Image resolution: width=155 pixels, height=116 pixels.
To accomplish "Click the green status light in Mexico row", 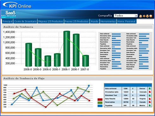I will tap(150, 105).
